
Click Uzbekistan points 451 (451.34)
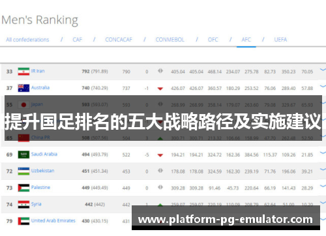pos(95,171)
